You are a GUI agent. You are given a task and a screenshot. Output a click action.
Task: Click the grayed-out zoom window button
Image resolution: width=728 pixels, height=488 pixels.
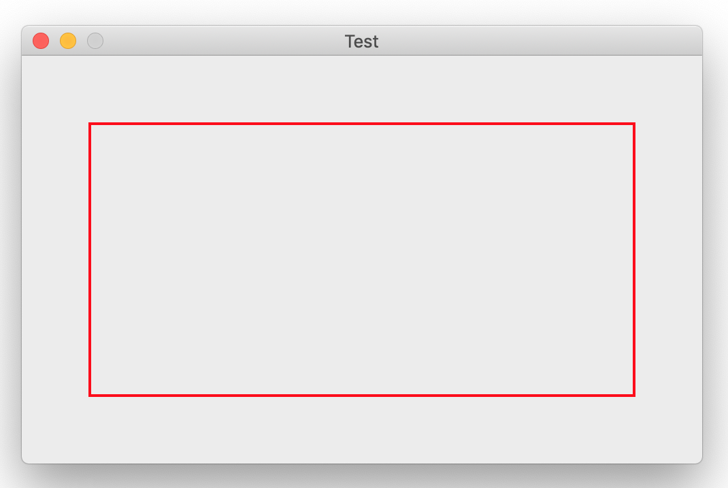(x=95, y=41)
